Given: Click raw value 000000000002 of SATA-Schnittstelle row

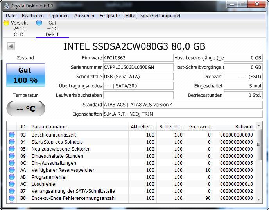Looking at the screenshot, I should point(237,191).
